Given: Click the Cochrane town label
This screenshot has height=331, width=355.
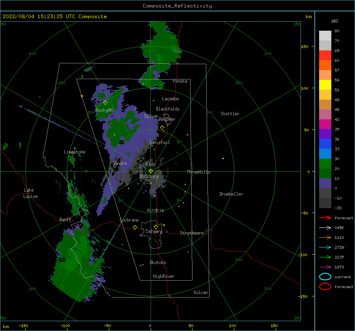Looking at the screenshot, I should (129, 220).
